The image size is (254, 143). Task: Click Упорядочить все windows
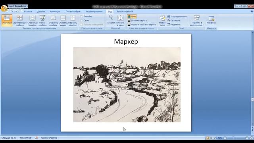coord(177,16)
